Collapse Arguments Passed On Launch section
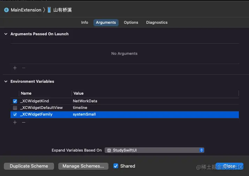The image size is (249, 176). (6, 34)
